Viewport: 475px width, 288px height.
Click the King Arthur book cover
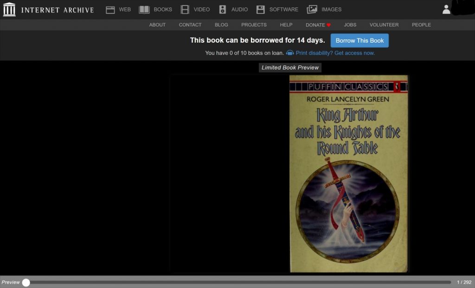tap(348, 174)
